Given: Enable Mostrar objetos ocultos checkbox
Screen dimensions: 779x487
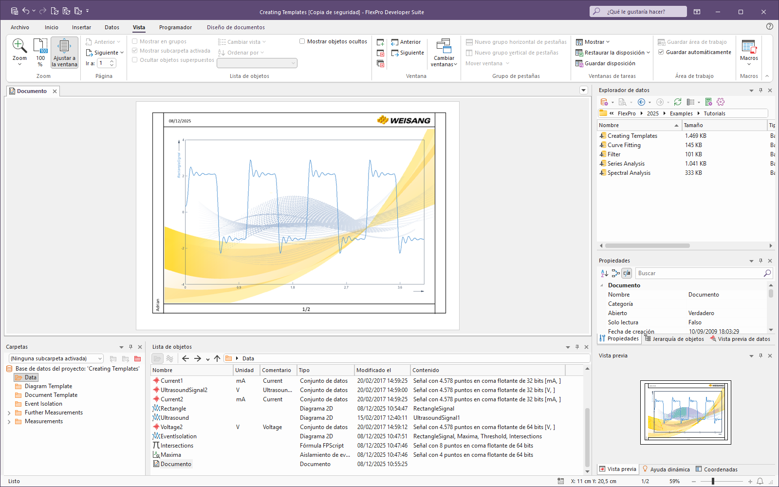Looking at the screenshot, I should point(302,41).
